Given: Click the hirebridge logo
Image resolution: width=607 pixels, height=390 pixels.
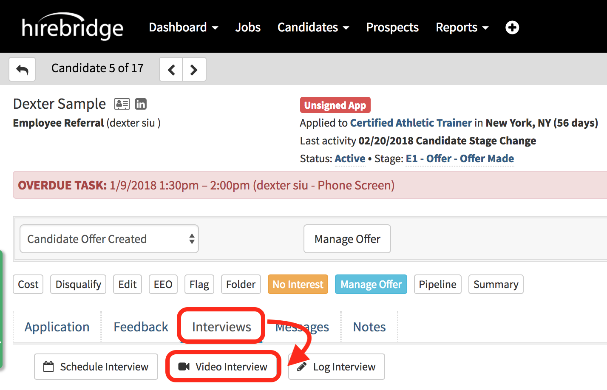Looking at the screenshot, I should pyautogui.click(x=72, y=26).
